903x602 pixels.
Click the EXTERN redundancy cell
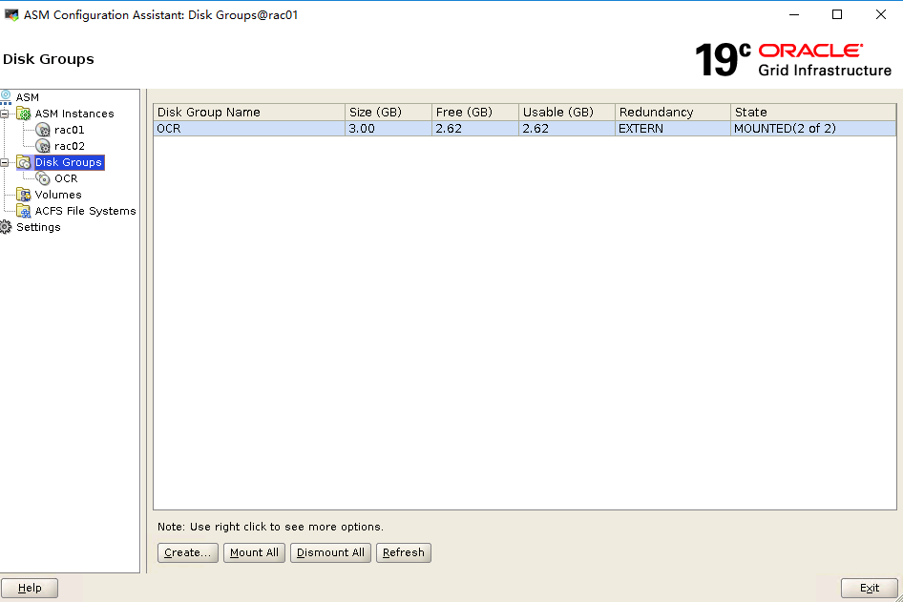[673, 129]
